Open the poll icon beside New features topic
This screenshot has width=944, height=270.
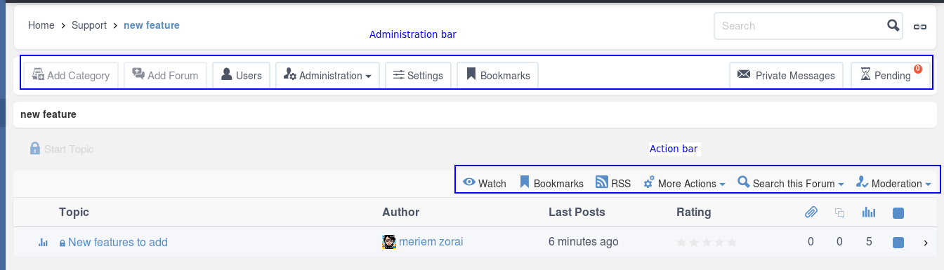(43, 243)
